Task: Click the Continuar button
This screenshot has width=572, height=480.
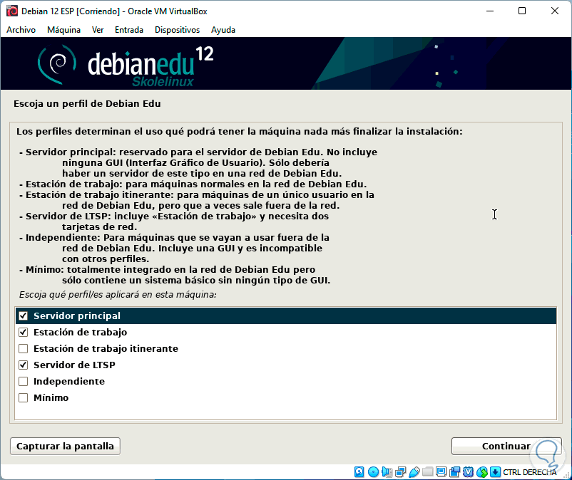Action: click(x=506, y=446)
